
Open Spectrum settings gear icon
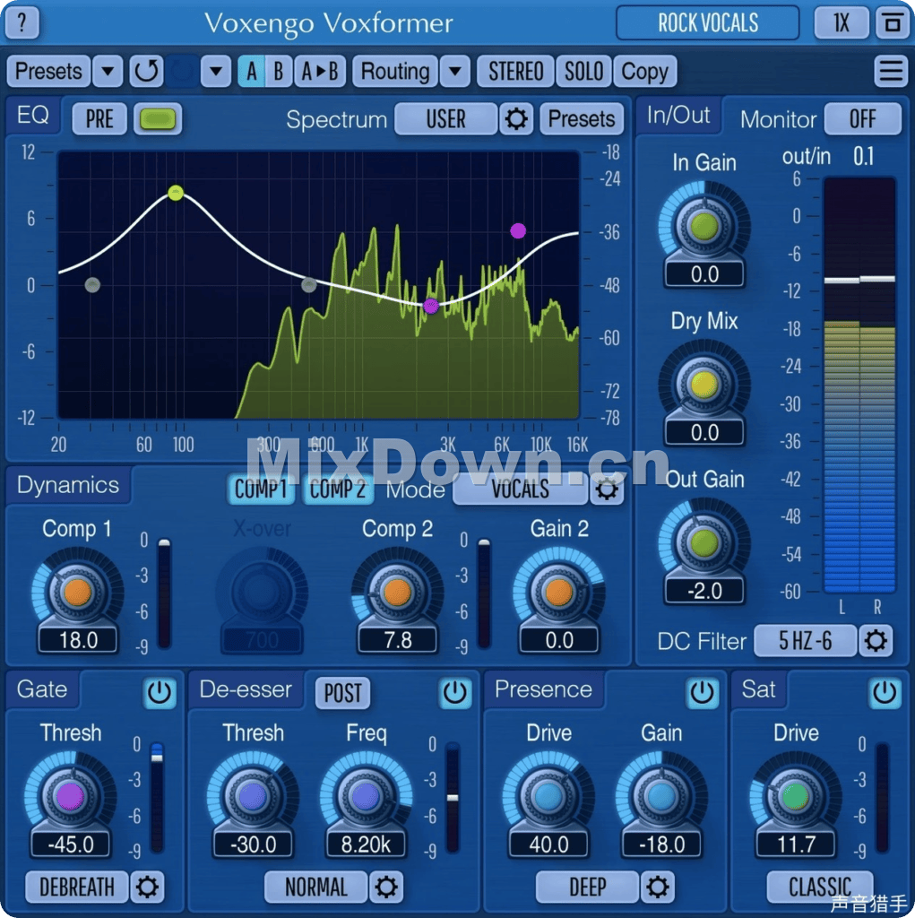(516, 119)
